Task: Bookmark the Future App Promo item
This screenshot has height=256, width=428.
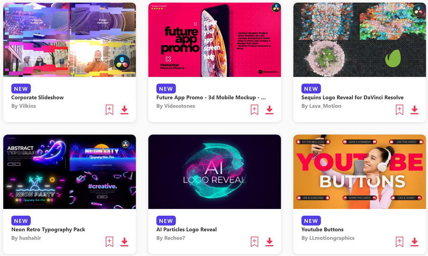Action: [254, 110]
